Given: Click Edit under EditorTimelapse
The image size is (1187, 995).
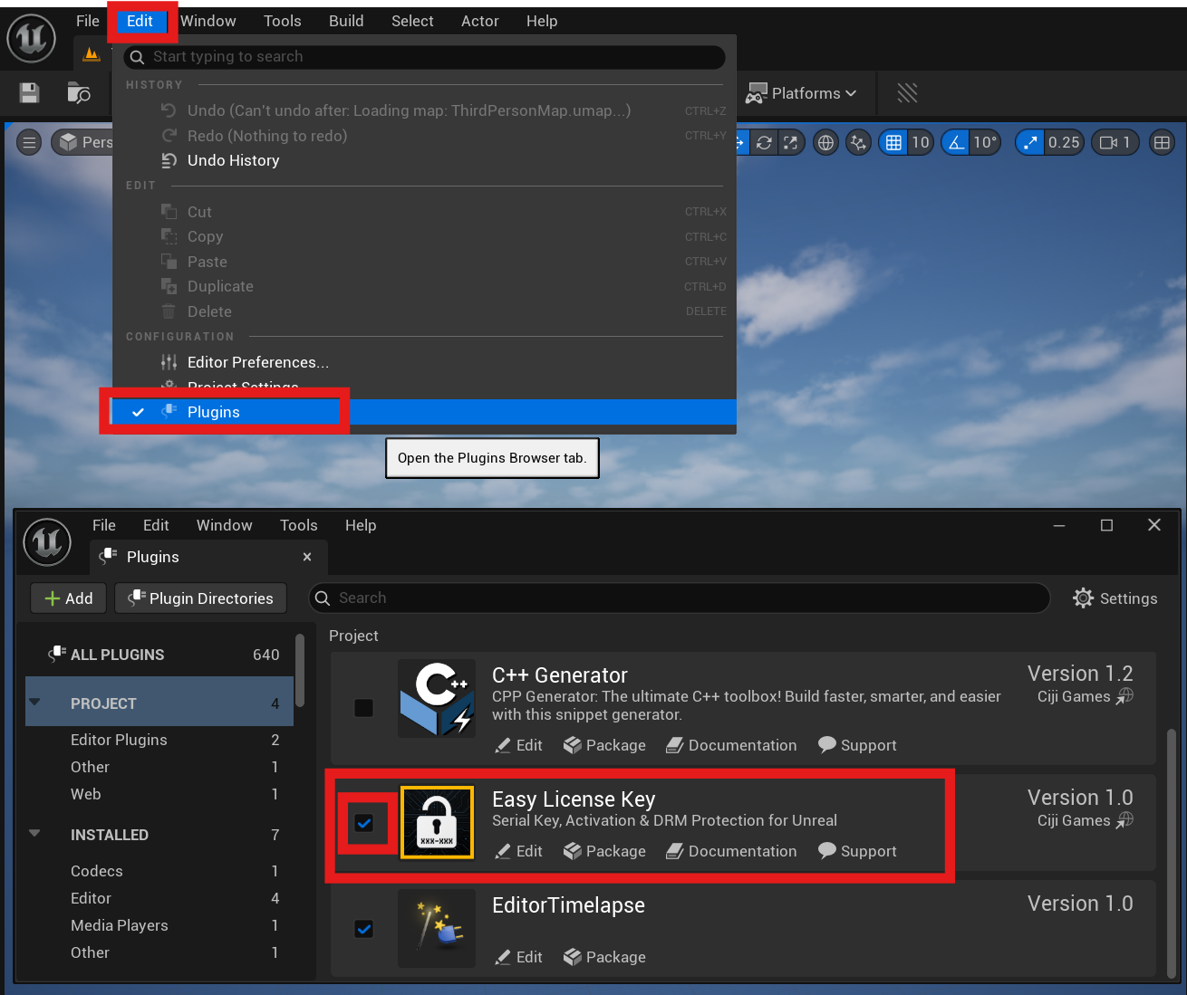Looking at the screenshot, I should (519, 957).
